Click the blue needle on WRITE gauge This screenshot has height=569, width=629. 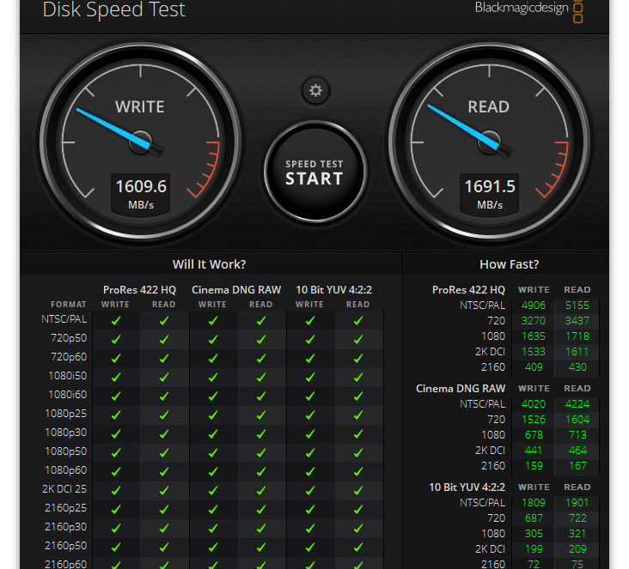[x=114, y=129]
